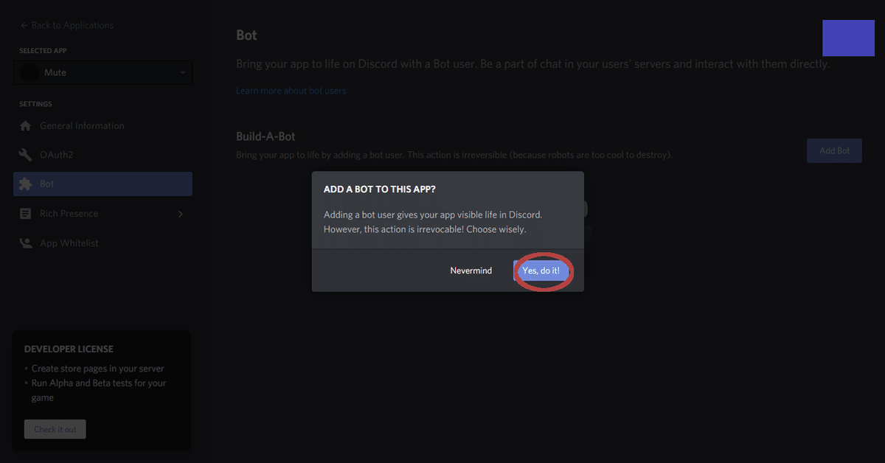The height and width of the screenshot is (463, 885).
Task: Expand the Rich Presence chevron
Action: (181, 214)
